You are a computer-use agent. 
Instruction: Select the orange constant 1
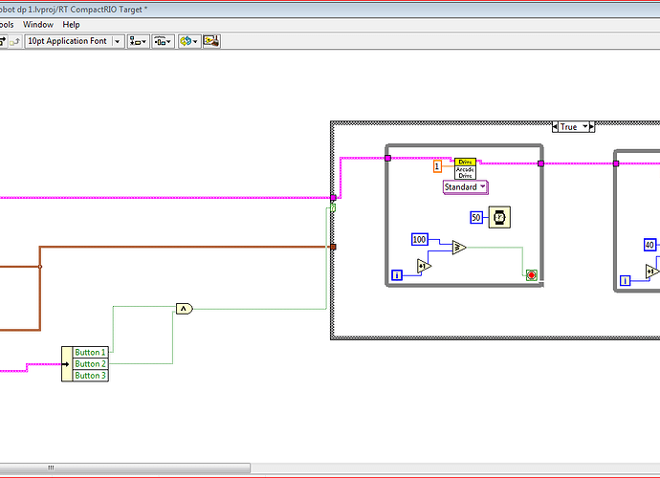(437, 166)
